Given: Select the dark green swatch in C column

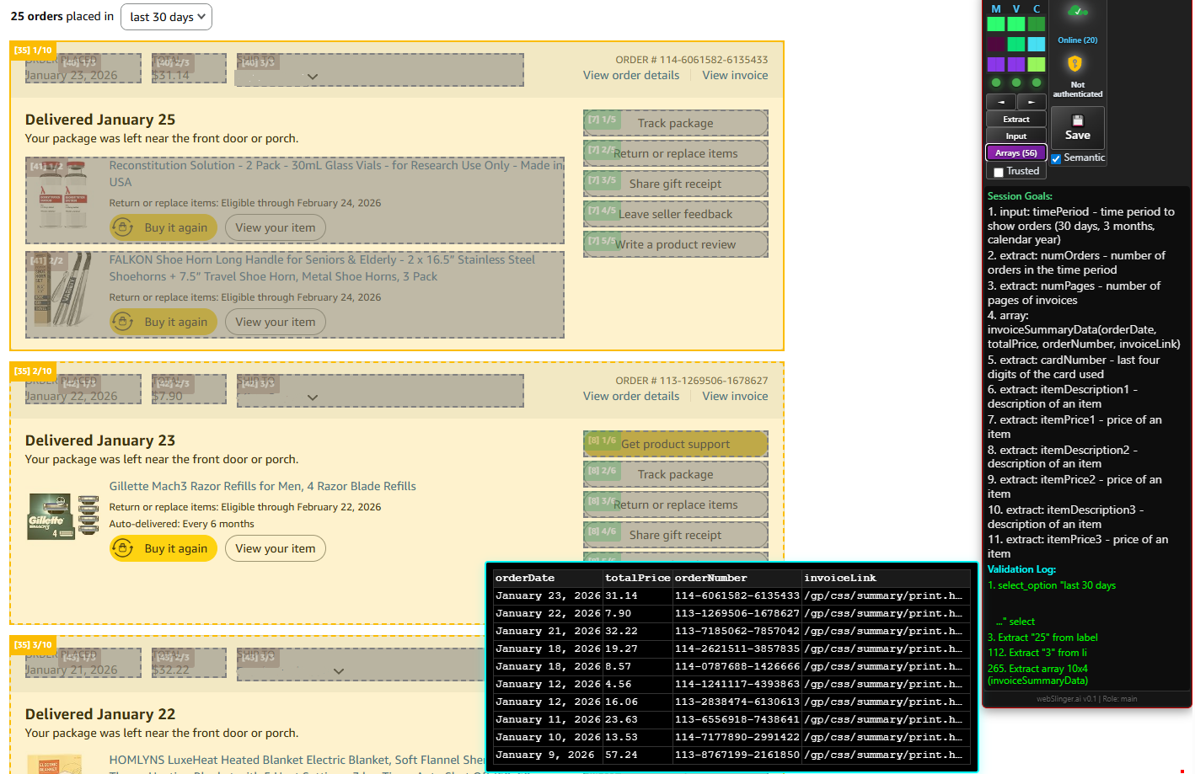Looking at the screenshot, I should pos(1037,24).
